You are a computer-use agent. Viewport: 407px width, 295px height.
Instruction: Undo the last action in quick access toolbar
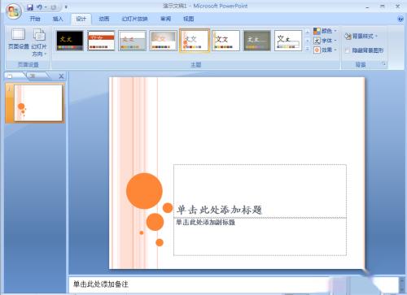(x=39, y=7)
